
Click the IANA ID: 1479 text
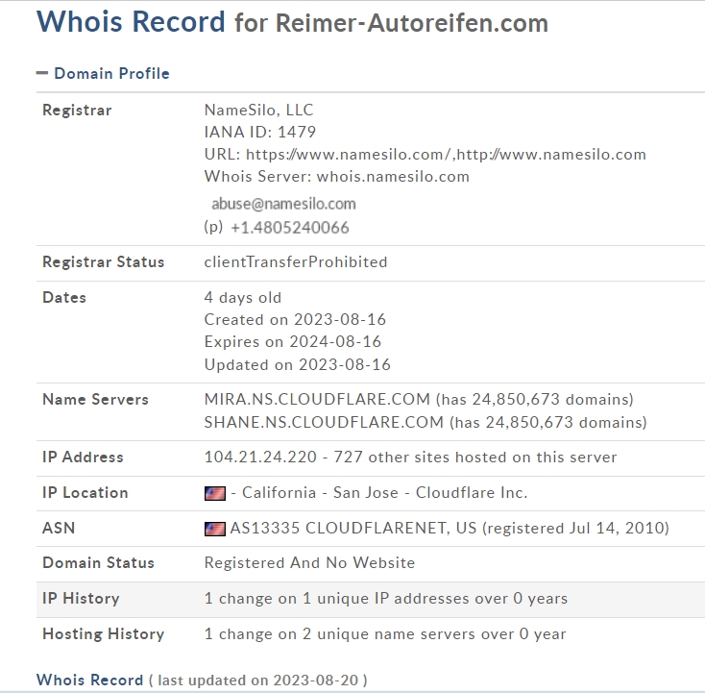click(260, 132)
